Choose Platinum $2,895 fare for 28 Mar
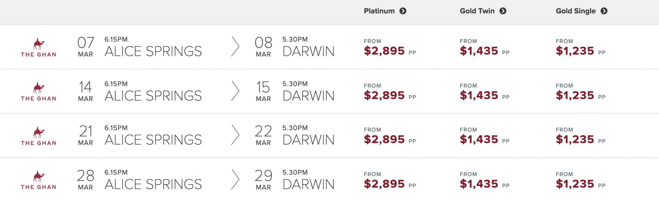This screenshot has width=659, height=201. (384, 184)
